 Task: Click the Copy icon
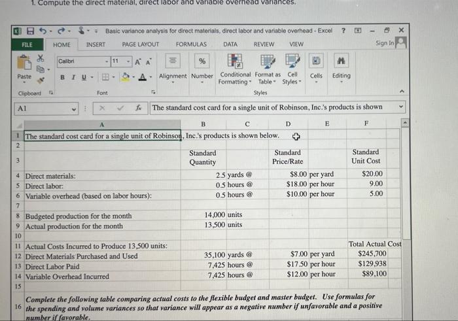click(x=41, y=69)
